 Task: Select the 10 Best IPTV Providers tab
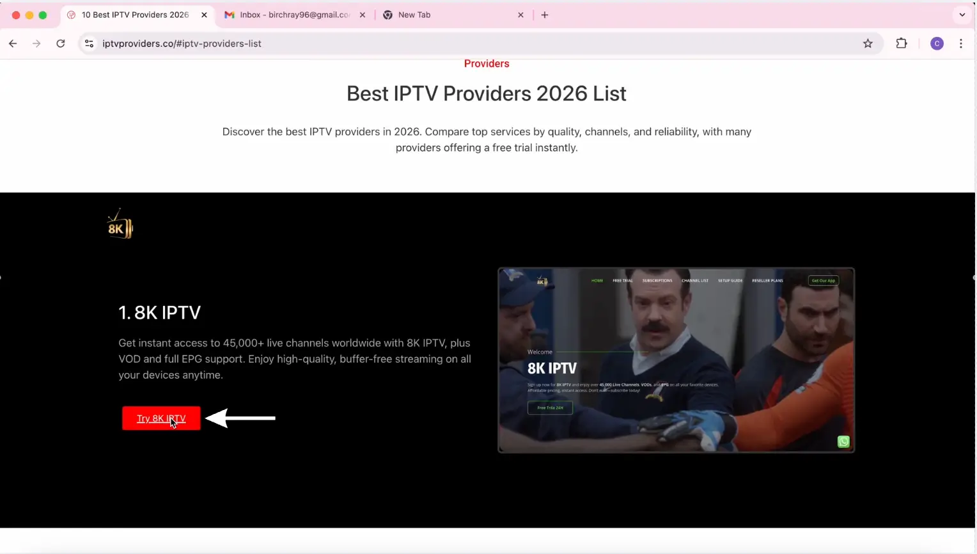click(x=137, y=15)
